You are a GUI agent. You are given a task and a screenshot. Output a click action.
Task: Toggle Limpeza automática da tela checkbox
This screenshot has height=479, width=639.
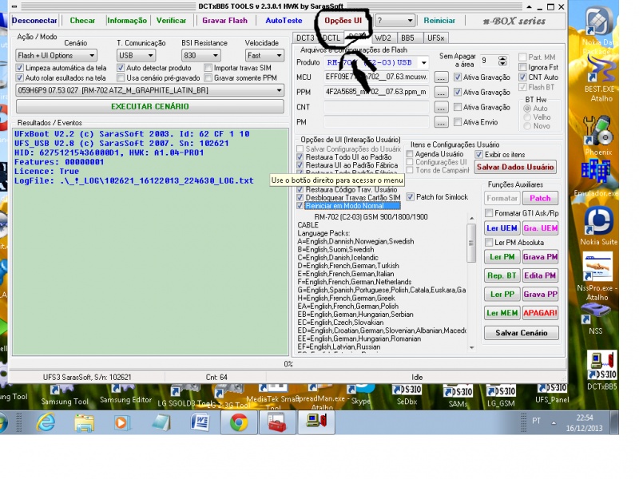point(19,68)
